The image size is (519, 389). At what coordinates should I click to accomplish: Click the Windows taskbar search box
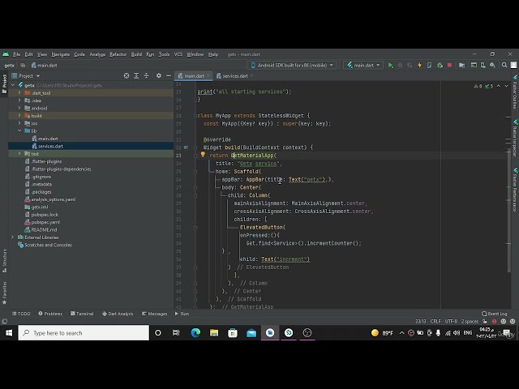[81, 333]
